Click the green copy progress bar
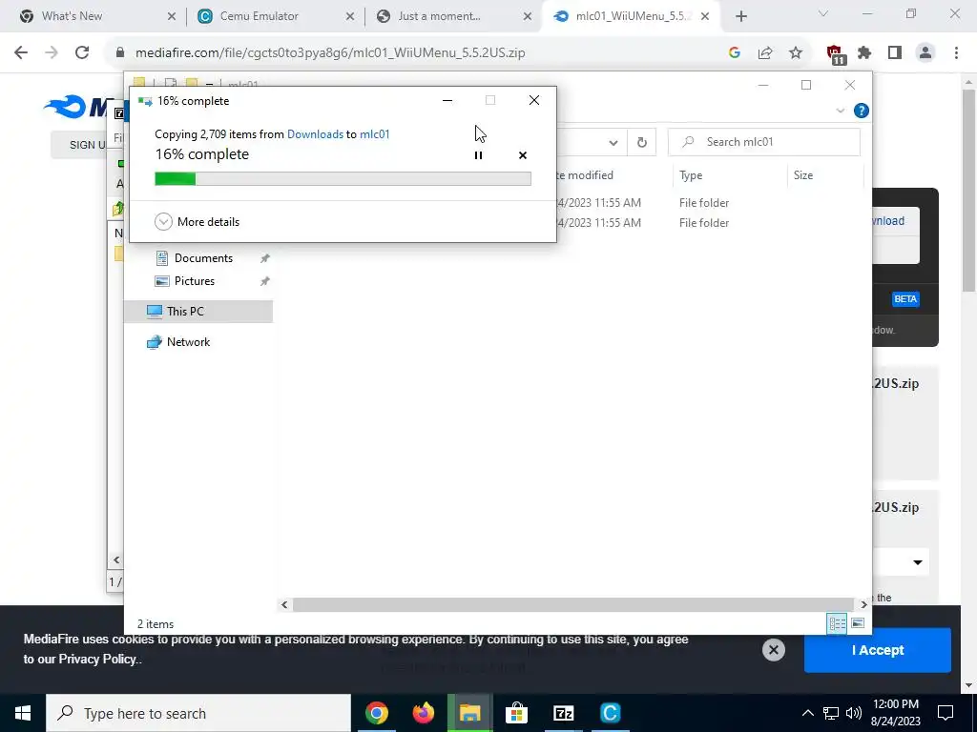The image size is (977, 732). [x=343, y=179]
